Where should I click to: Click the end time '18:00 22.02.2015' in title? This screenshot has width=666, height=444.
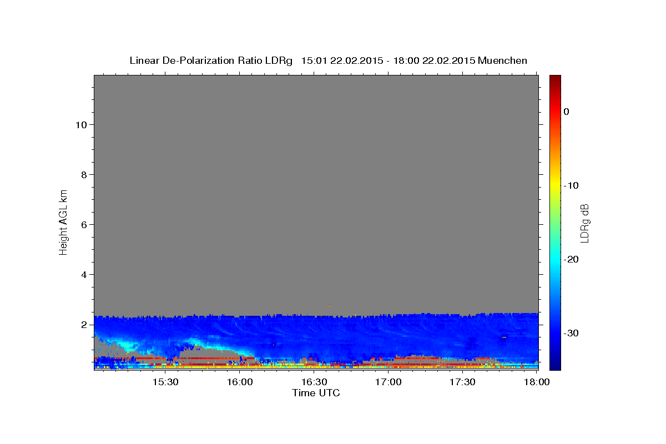pyautogui.click(x=433, y=60)
